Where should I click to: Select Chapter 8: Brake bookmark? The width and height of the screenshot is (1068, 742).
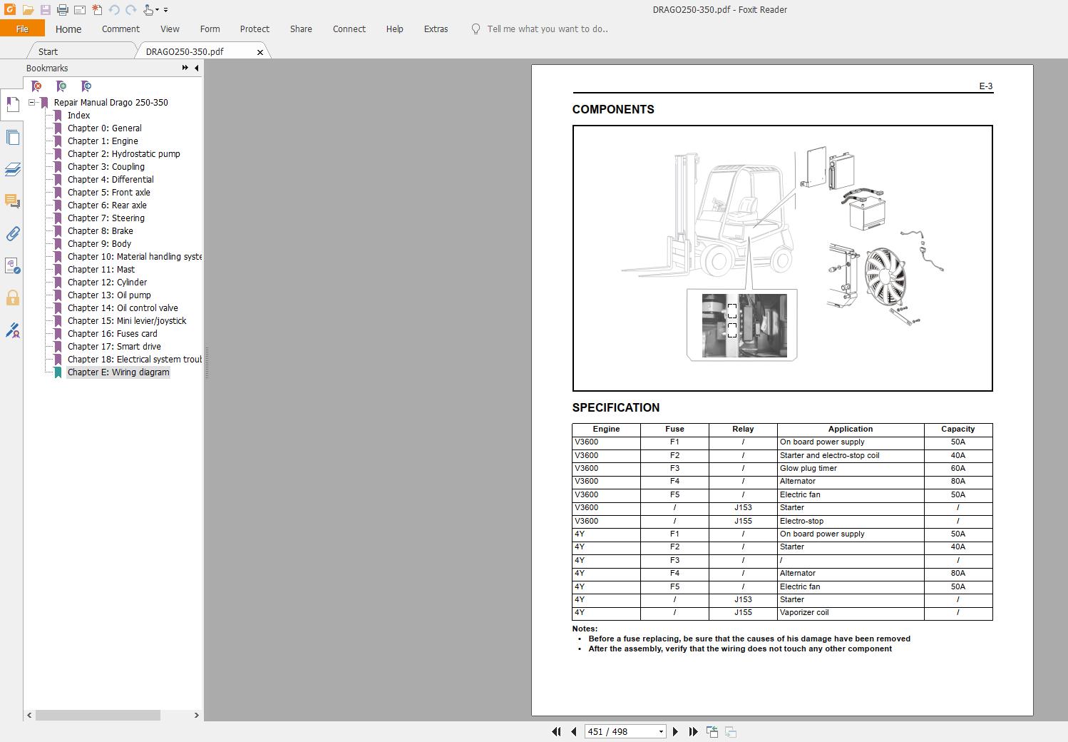100,230
